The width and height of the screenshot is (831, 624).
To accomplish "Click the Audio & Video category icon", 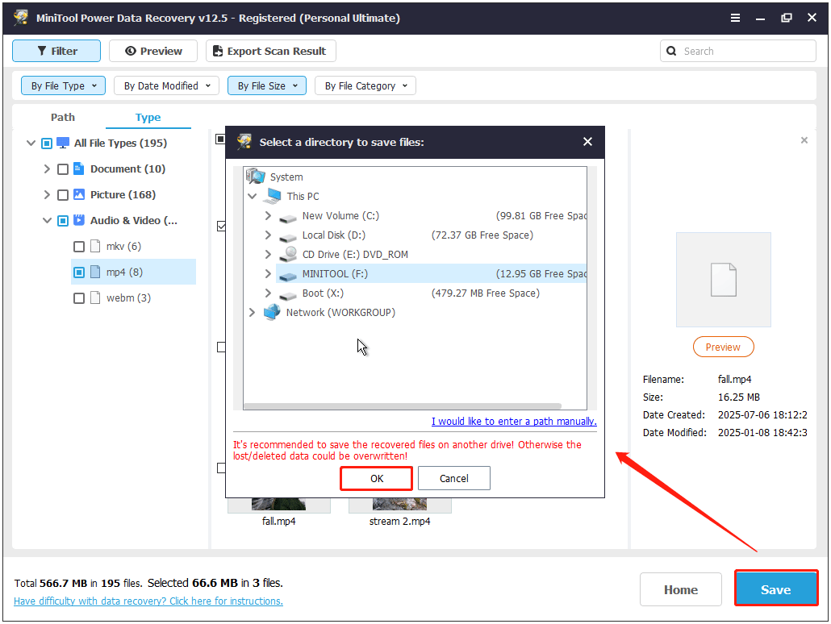I will click(x=79, y=220).
